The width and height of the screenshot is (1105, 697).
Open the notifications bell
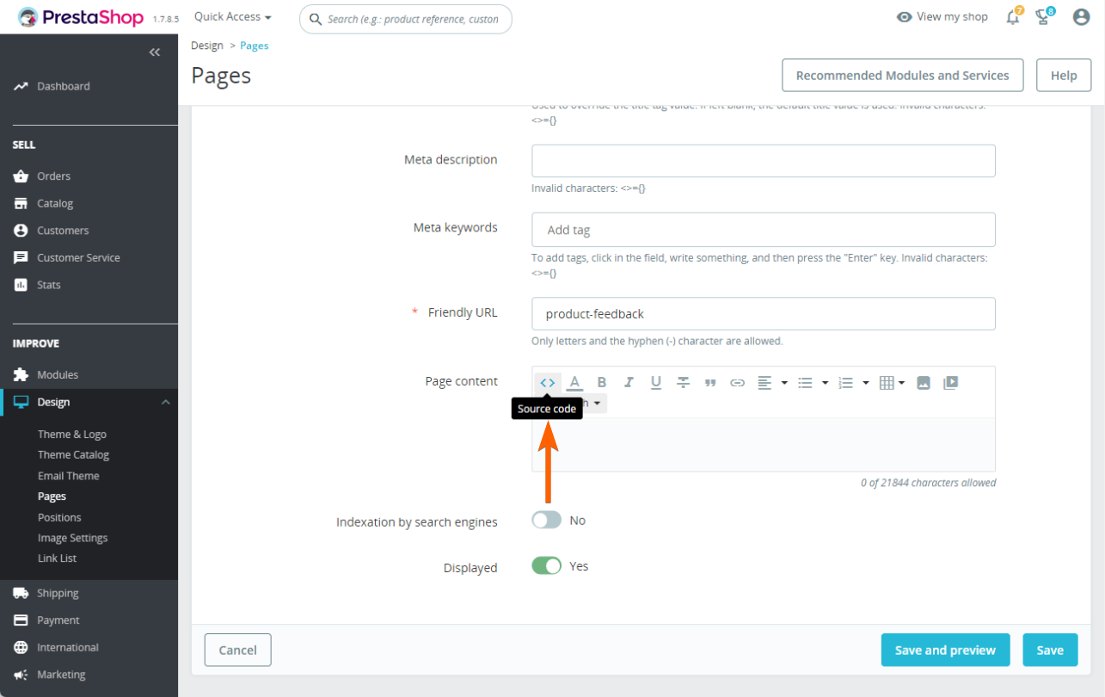1012,16
